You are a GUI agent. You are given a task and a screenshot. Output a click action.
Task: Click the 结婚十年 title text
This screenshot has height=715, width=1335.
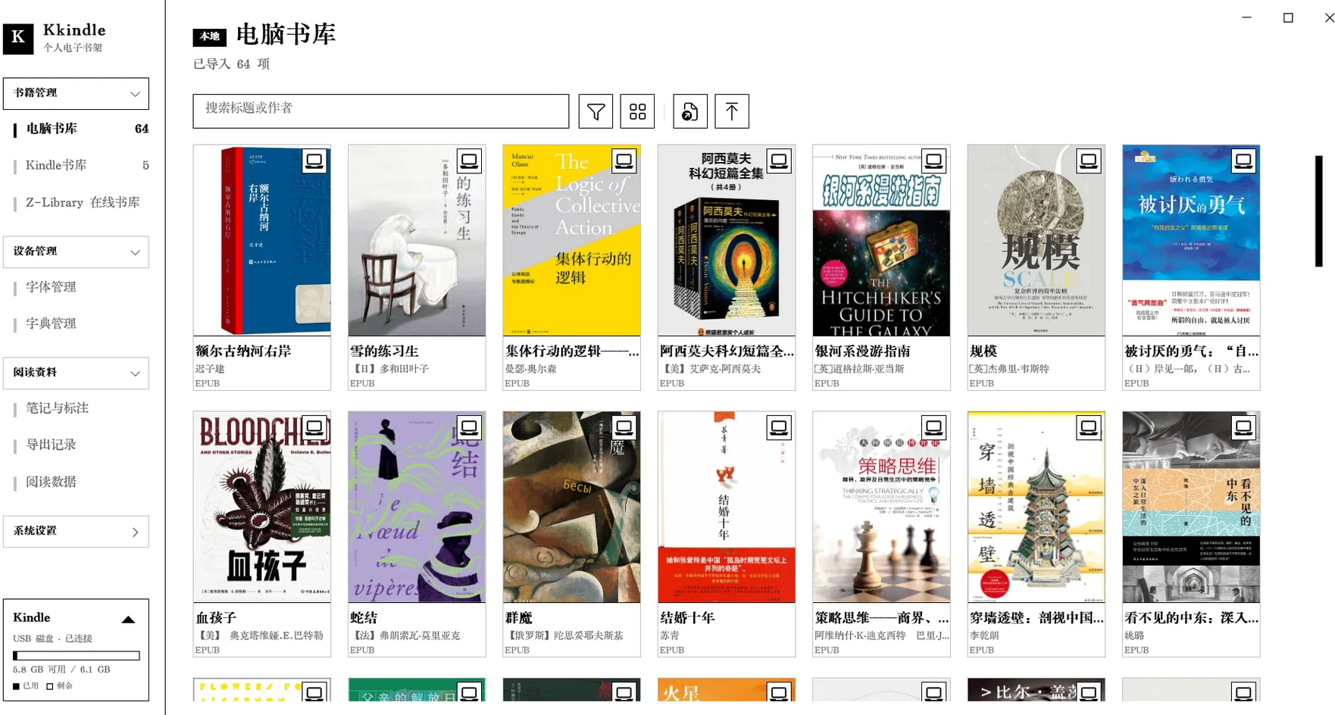pyautogui.click(x=687, y=618)
